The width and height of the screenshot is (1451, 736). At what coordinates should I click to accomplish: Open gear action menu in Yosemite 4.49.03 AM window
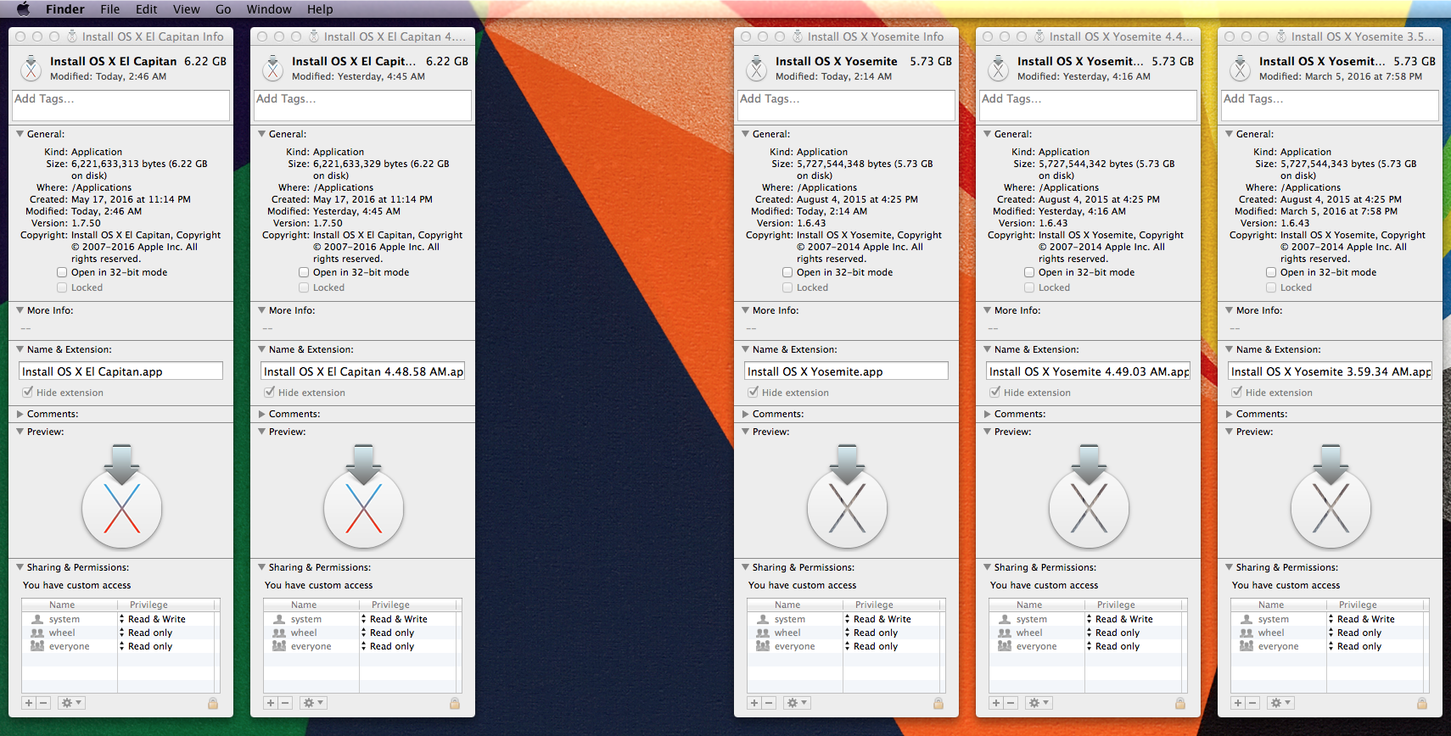1039,703
